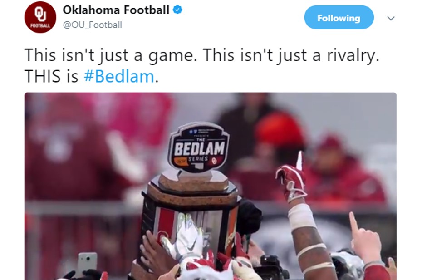Open the #Bedlam hashtag link

pyautogui.click(x=119, y=77)
